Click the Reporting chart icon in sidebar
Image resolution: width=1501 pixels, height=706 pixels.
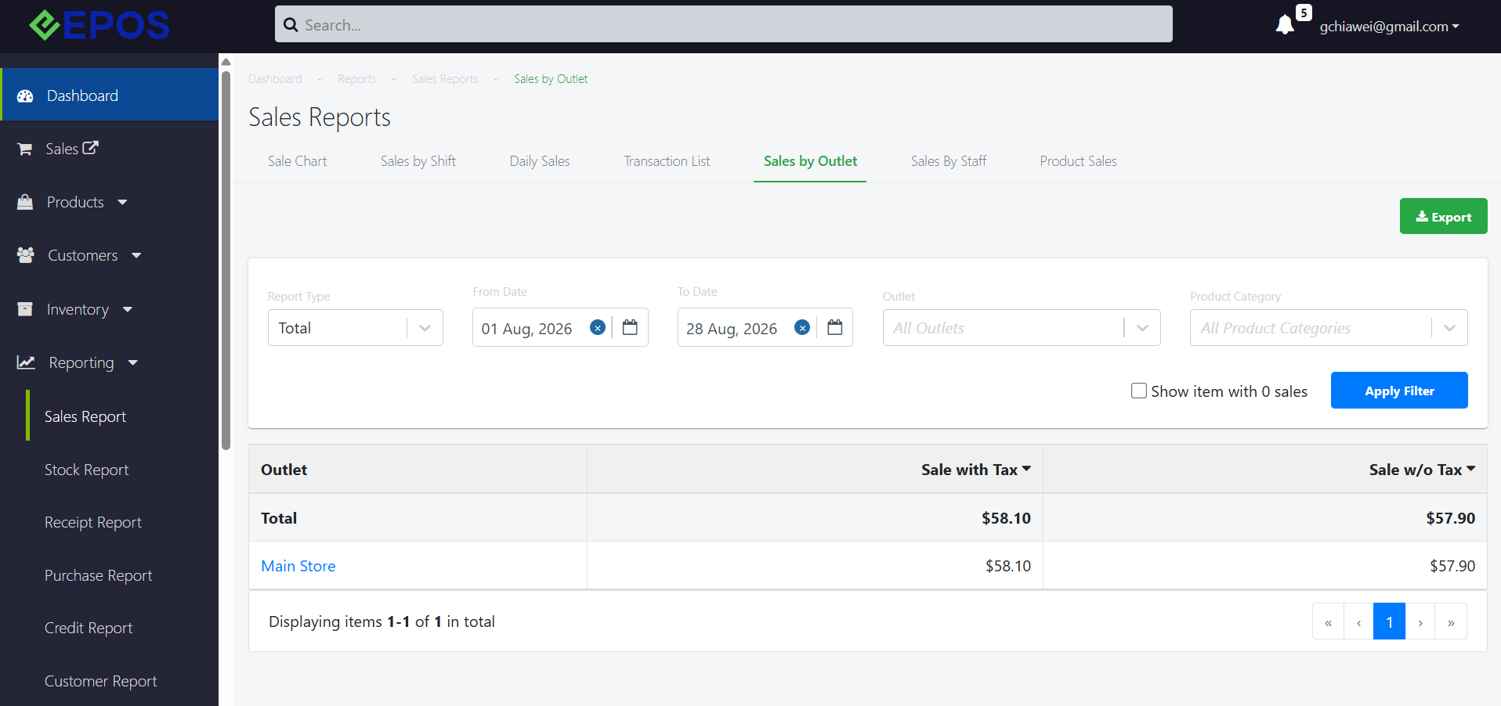[x=26, y=362]
